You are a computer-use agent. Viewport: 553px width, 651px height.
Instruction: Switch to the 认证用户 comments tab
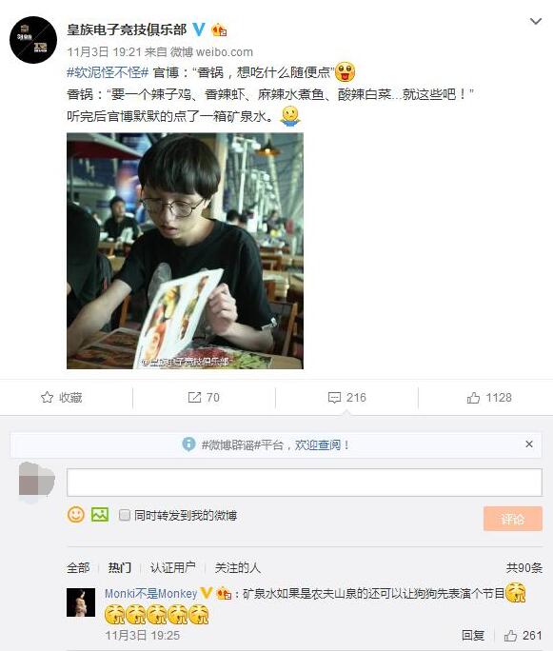(172, 567)
